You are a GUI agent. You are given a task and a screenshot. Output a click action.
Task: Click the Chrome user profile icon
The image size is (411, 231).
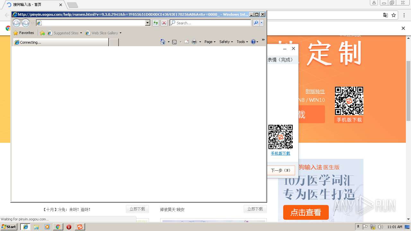(374, 3)
